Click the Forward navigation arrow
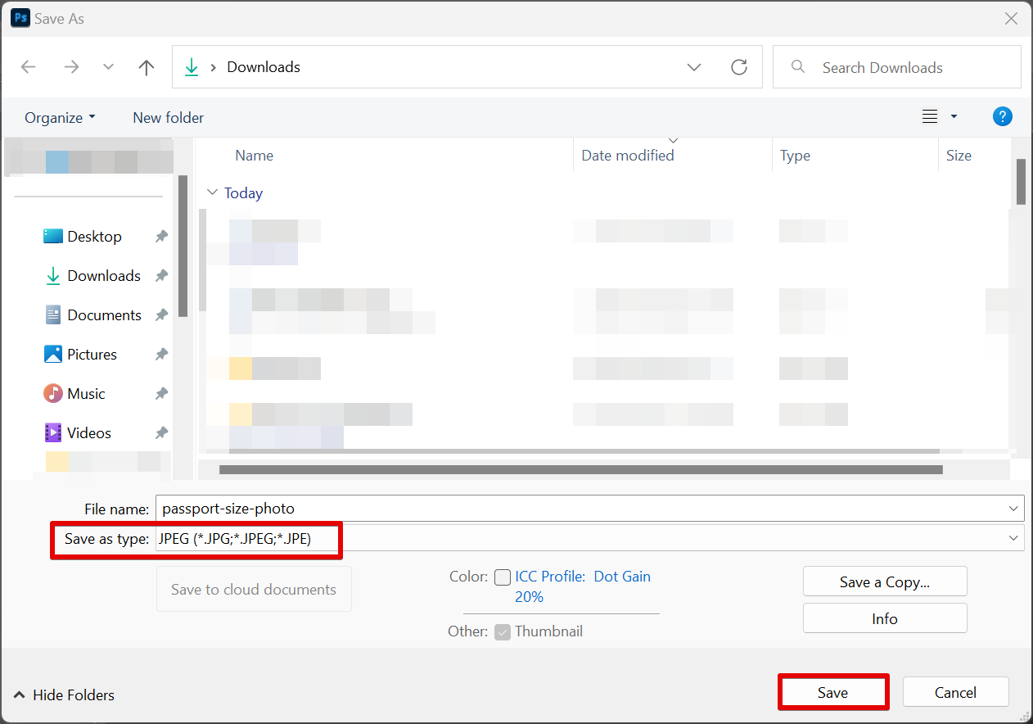The image size is (1033, 724). coord(71,67)
